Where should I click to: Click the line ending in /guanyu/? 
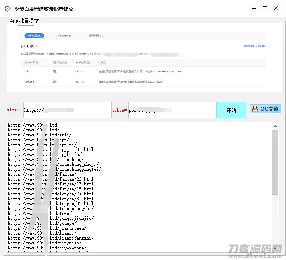point(42,223)
